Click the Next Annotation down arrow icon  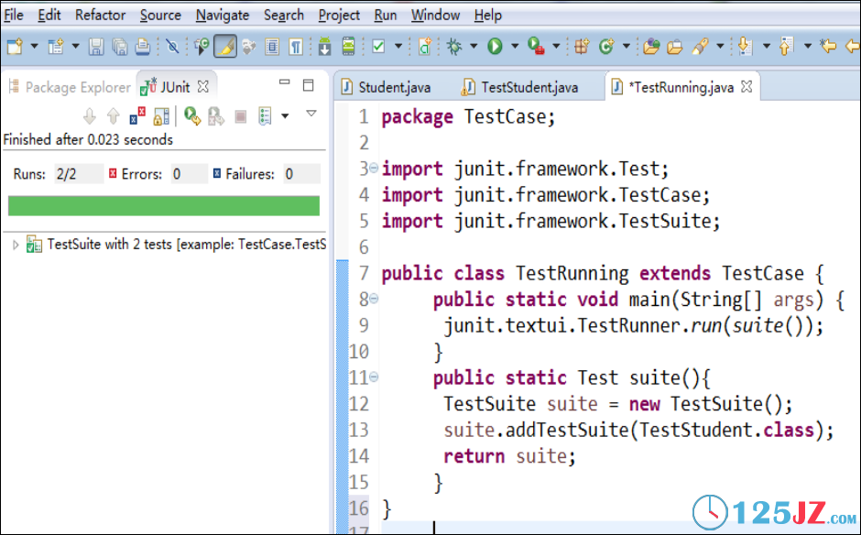tap(745, 46)
